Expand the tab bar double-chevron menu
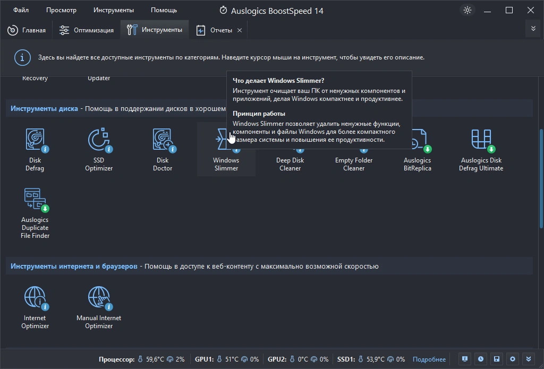The width and height of the screenshot is (544, 369). tap(533, 29)
